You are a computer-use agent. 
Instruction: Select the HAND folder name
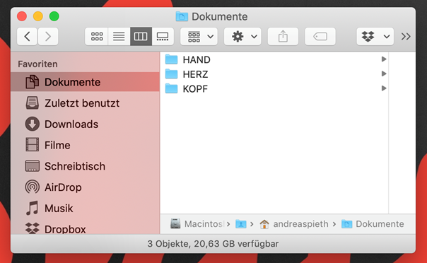(197, 59)
